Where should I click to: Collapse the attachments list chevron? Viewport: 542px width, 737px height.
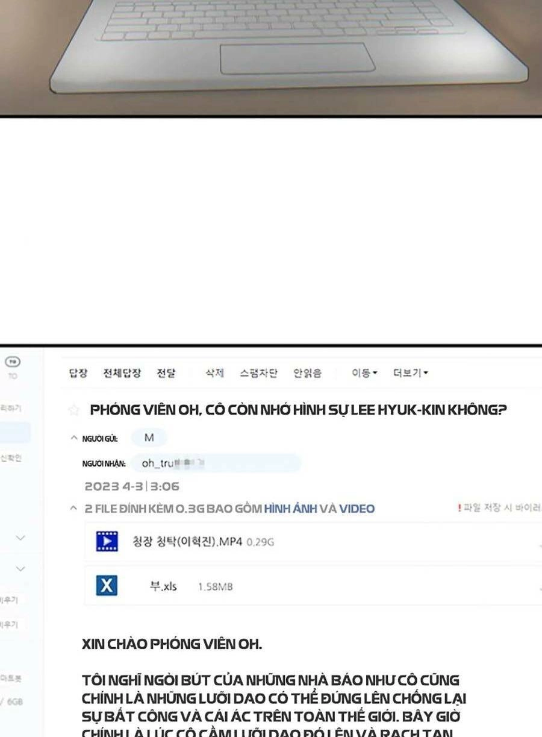(73, 509)
